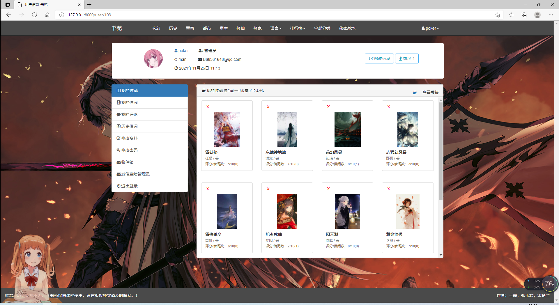Screen dimensions: 559x305
Task: Close the 用户信息-书苑 tab
Action: coord(79,5)
